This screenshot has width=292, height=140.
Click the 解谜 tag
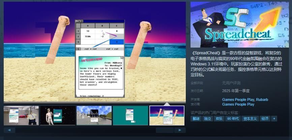point(196,118)
